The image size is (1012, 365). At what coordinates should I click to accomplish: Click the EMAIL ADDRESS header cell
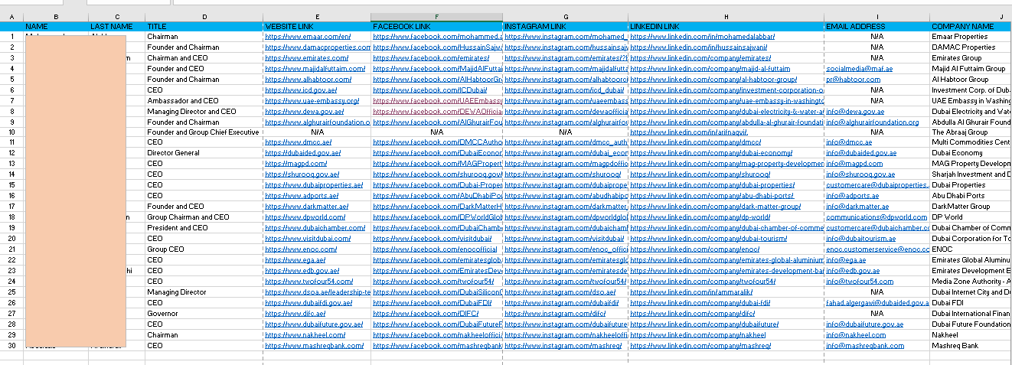click(877, 27)
